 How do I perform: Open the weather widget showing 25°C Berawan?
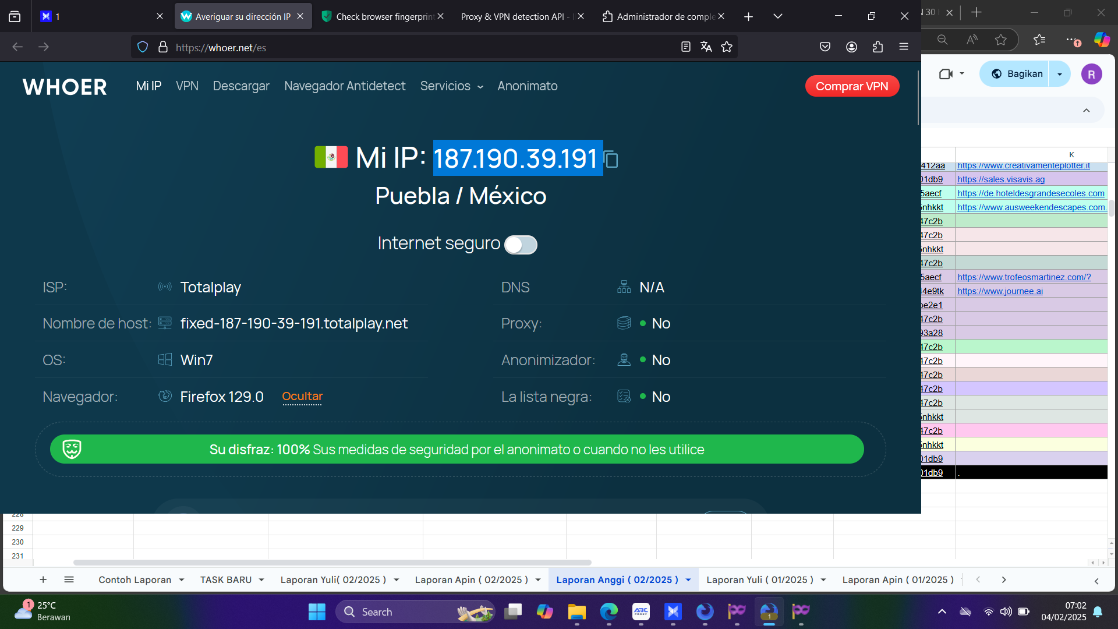tap(43, 612)
